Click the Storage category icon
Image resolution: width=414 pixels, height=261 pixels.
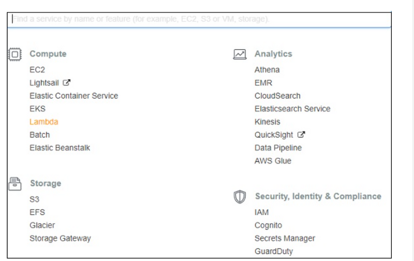[x=15, y=183]
